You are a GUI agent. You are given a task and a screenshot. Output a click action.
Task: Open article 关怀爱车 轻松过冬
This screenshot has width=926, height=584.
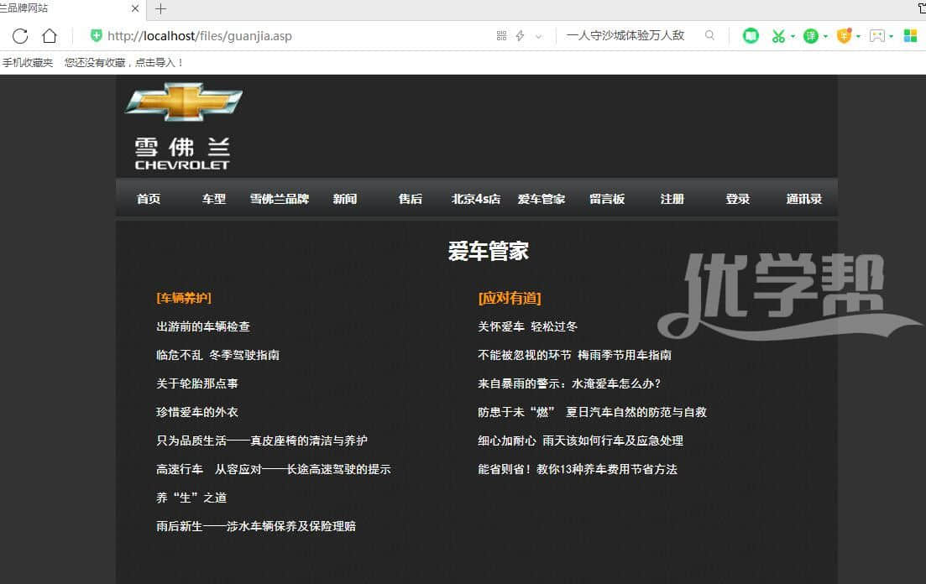[527, 326]
